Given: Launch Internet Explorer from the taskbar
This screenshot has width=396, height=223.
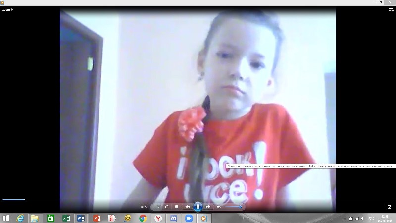Looking at the screenshot, I should click(x=20, y=218).
